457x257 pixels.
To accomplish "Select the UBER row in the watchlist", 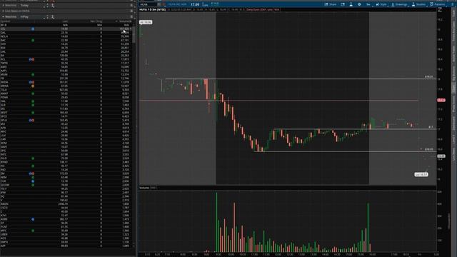I will (x=66, y=234).
